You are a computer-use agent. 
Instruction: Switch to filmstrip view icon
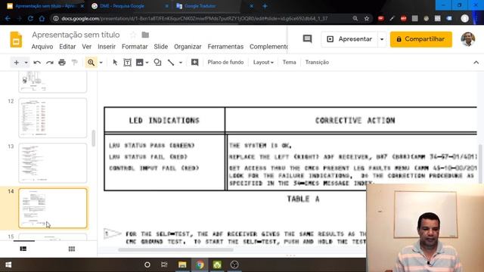(x=23, y=249)
